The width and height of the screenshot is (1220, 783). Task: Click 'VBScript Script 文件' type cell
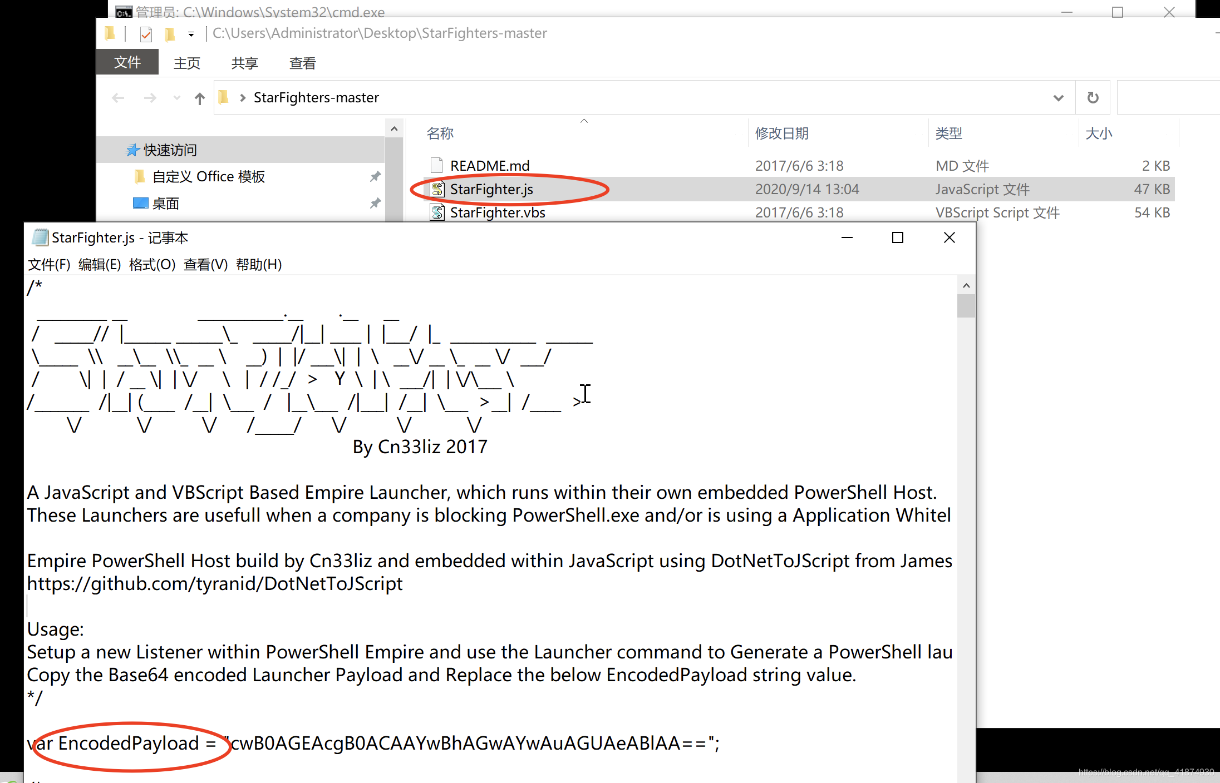click(997, 212)
